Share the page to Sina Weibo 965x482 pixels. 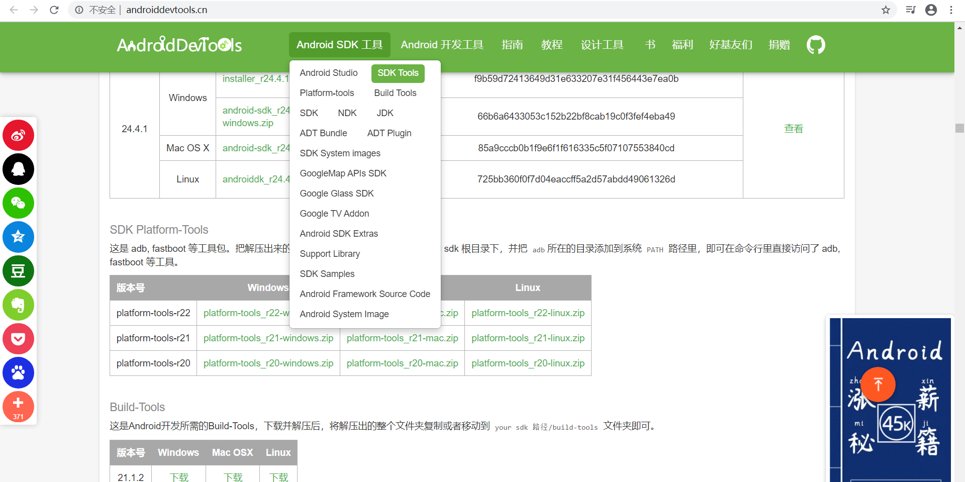18,135
